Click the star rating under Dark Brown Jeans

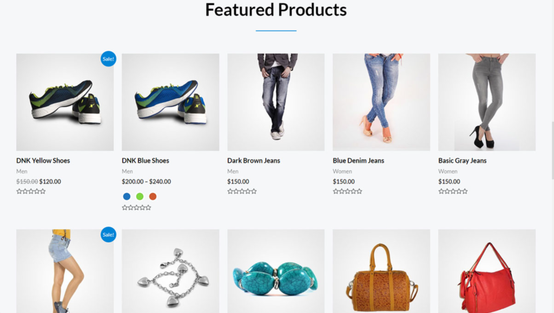tap(242, 191)
